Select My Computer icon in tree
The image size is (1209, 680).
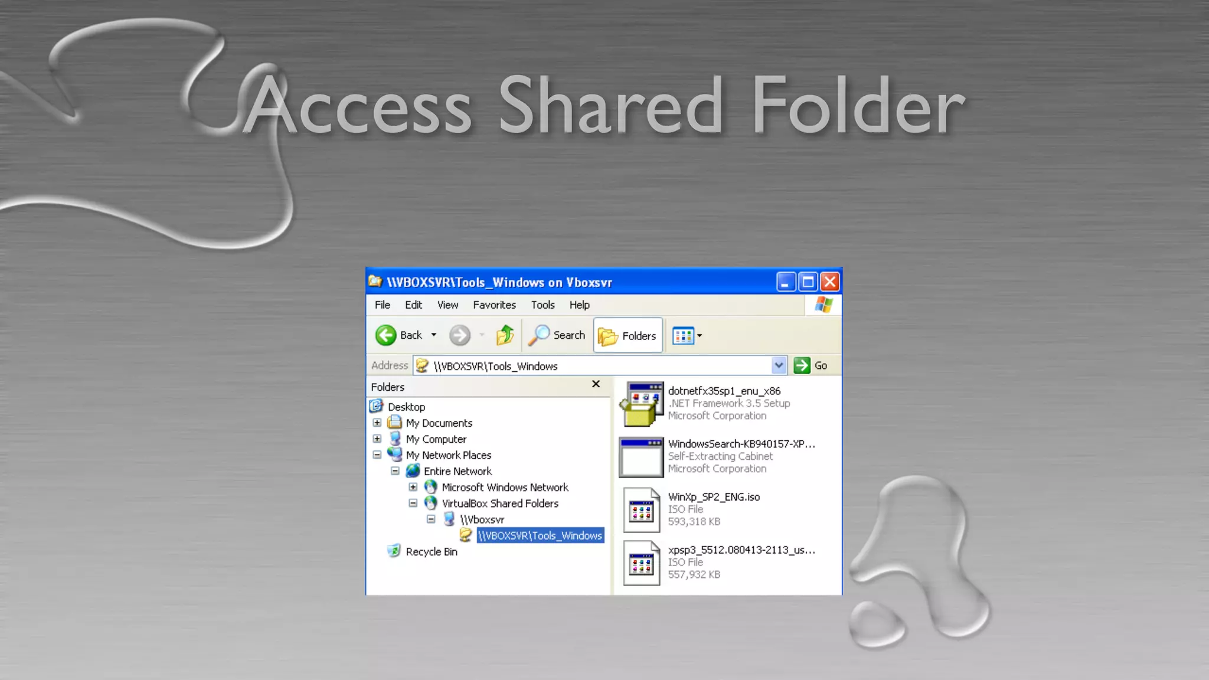pyautogui.click(x=395, y=439)
